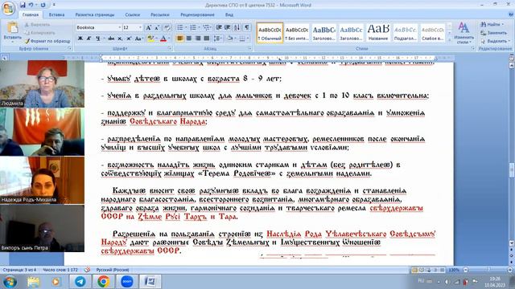Viewport: 515px width, 289px height.
Task: Redo action in quick access toolbar
Action: (43, 5)
